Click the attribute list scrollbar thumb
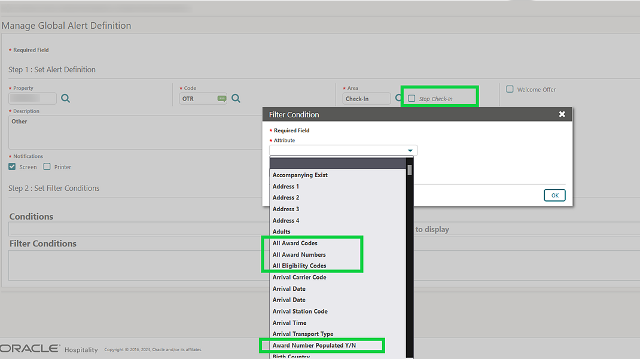 [x=409, y=169]
